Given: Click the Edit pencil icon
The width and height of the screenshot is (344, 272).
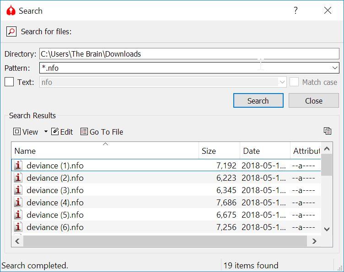Looking at the screenshot, I should [x=55, y=132].
